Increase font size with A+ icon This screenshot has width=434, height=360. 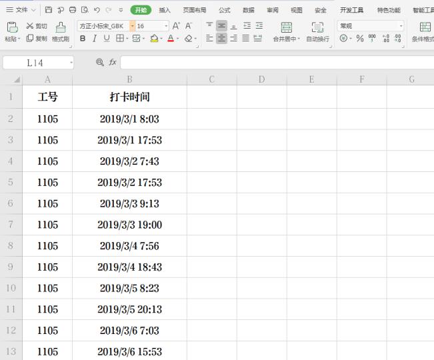(x=176, y=26)
